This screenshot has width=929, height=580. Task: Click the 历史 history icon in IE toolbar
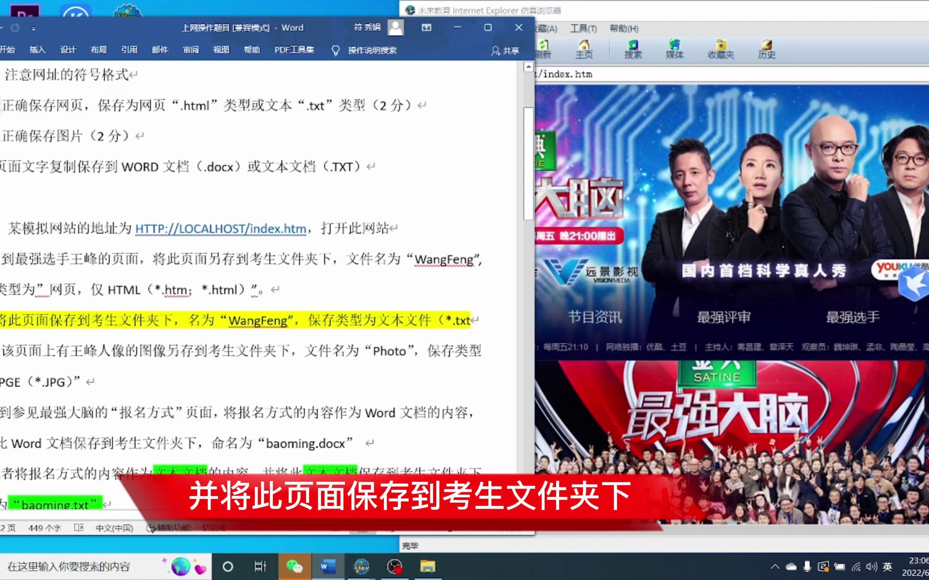tap(767, 49)
